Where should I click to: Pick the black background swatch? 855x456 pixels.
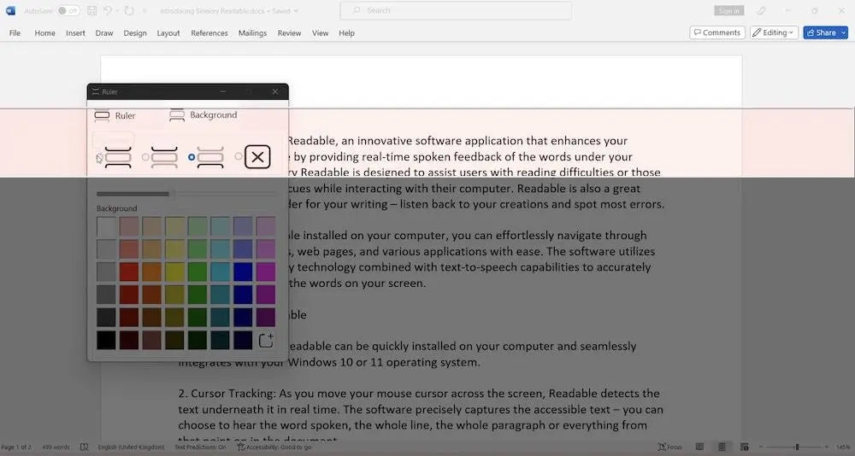tap(106, 341)
